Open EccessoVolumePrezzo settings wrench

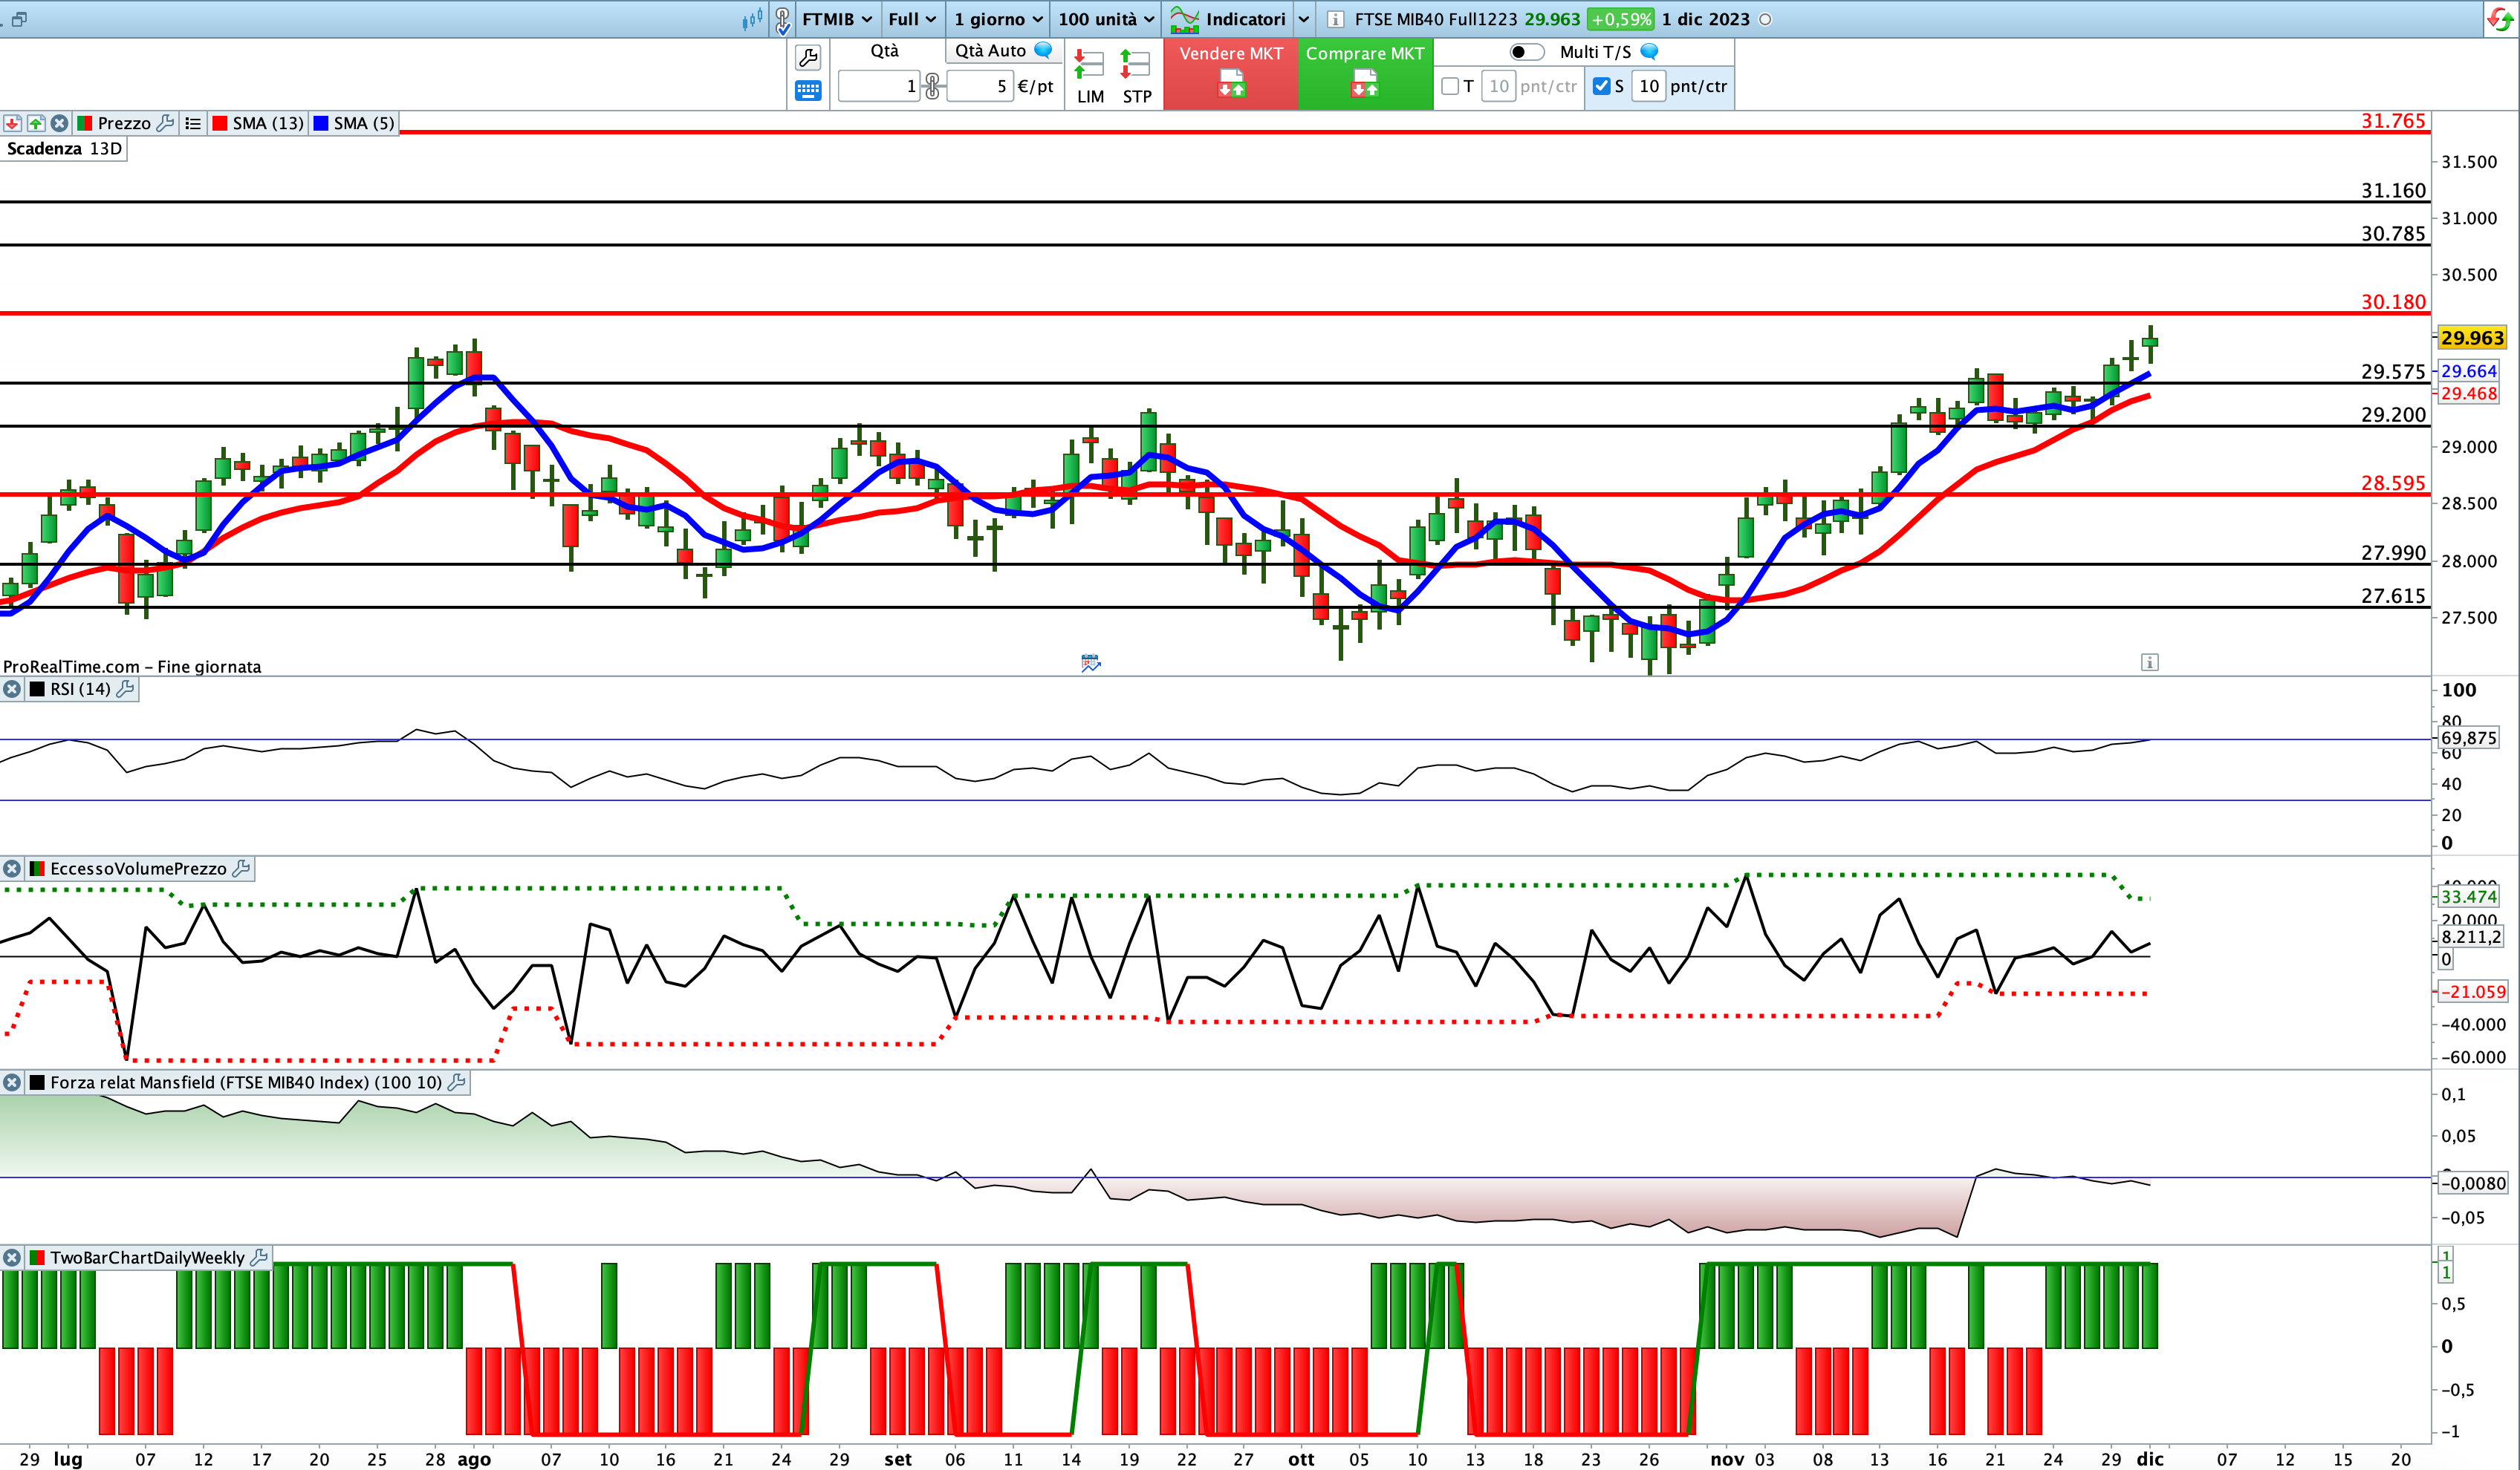[241, 869]
